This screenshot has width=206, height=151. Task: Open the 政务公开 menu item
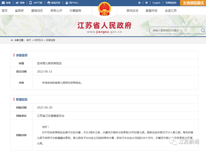(x=56, y=11)
